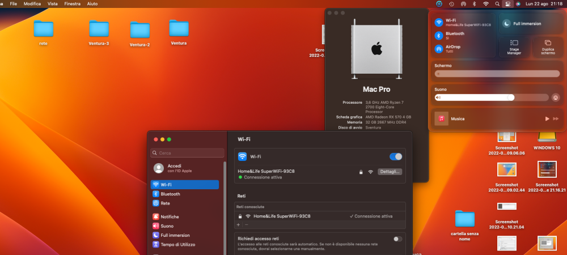Screen dimensions: 567x255
Task: Select Notifiche in Settings sidebar
Action: click(x=185, y=216)
